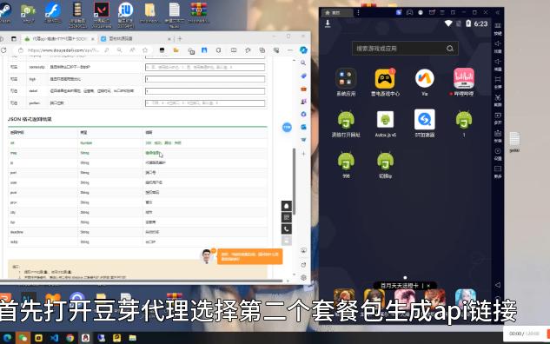550x344 pixels.
Task: Open the Outlook icon in Edge sidebar
Action: tap(303, 127)
